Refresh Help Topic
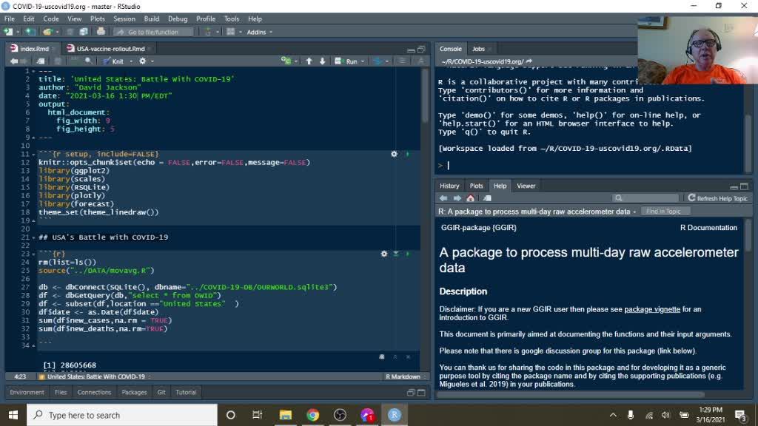The height and width of the screenshot is (426, 758). point(718,198)
